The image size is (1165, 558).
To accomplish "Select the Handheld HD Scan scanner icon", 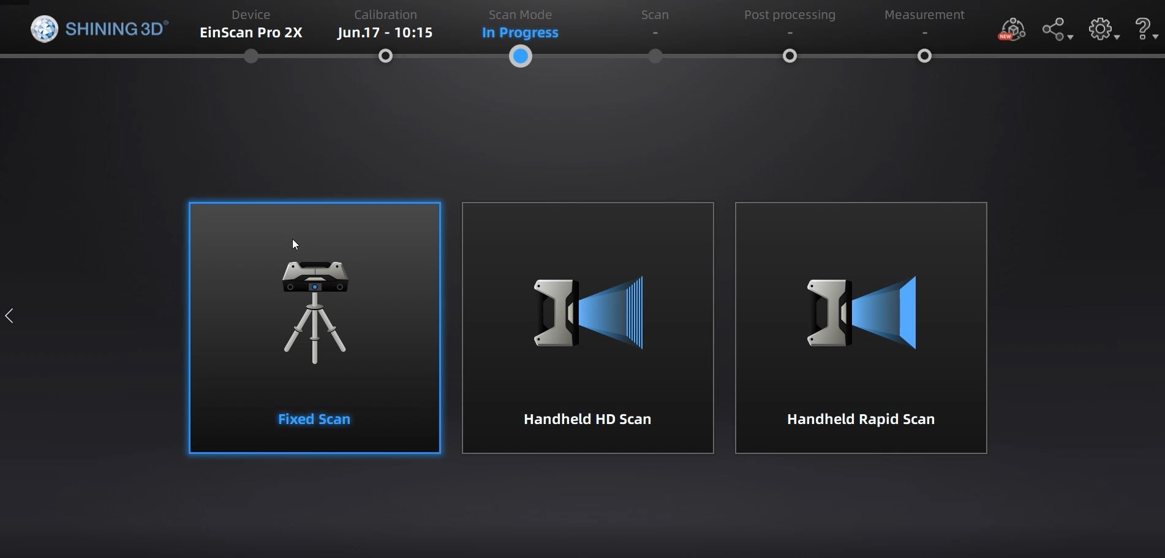I will tap(587, 313).
